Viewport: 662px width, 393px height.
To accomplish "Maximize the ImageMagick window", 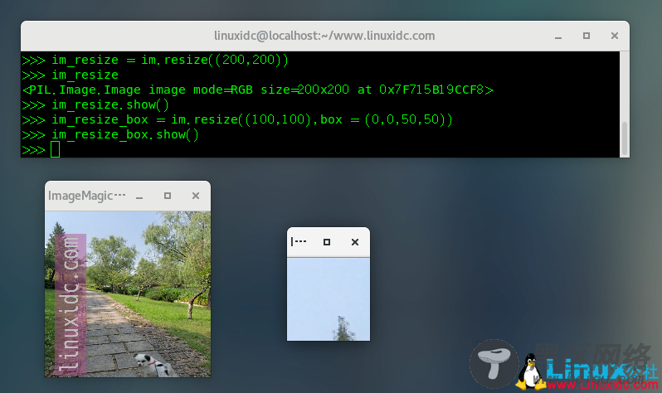I will pos(168,196).
